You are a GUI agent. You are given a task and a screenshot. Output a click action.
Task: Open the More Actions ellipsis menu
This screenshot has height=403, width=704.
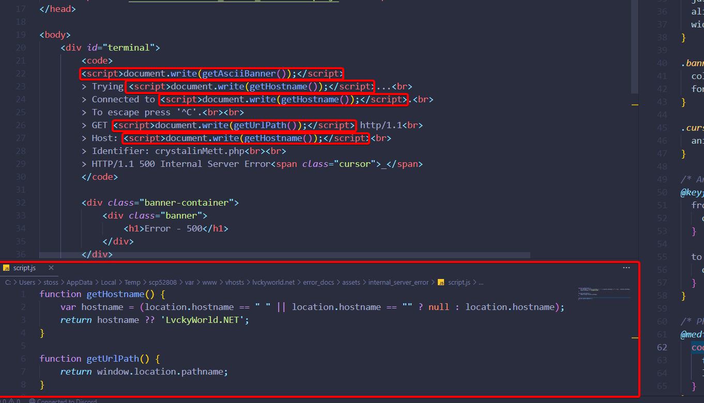point(626,268)
